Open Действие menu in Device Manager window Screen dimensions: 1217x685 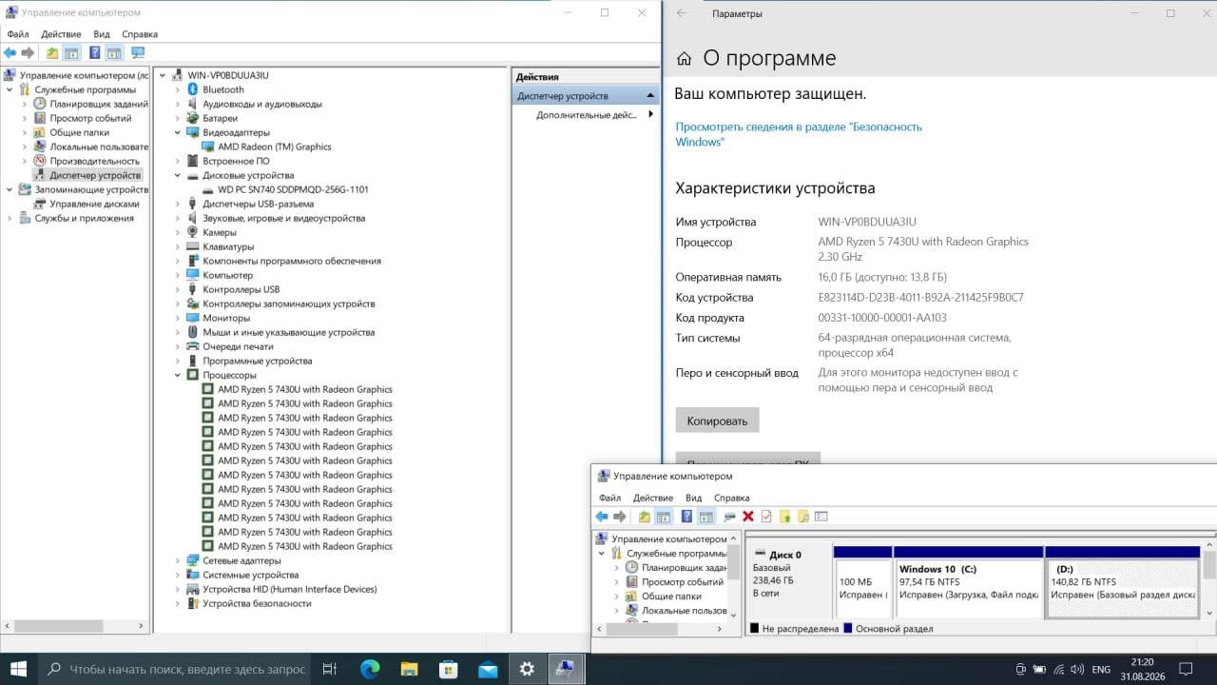pyautogui.click(x=61, y=34)
